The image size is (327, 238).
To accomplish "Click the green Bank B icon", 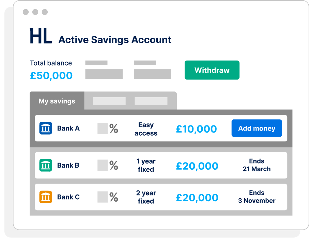I will [x=46, y=165].
